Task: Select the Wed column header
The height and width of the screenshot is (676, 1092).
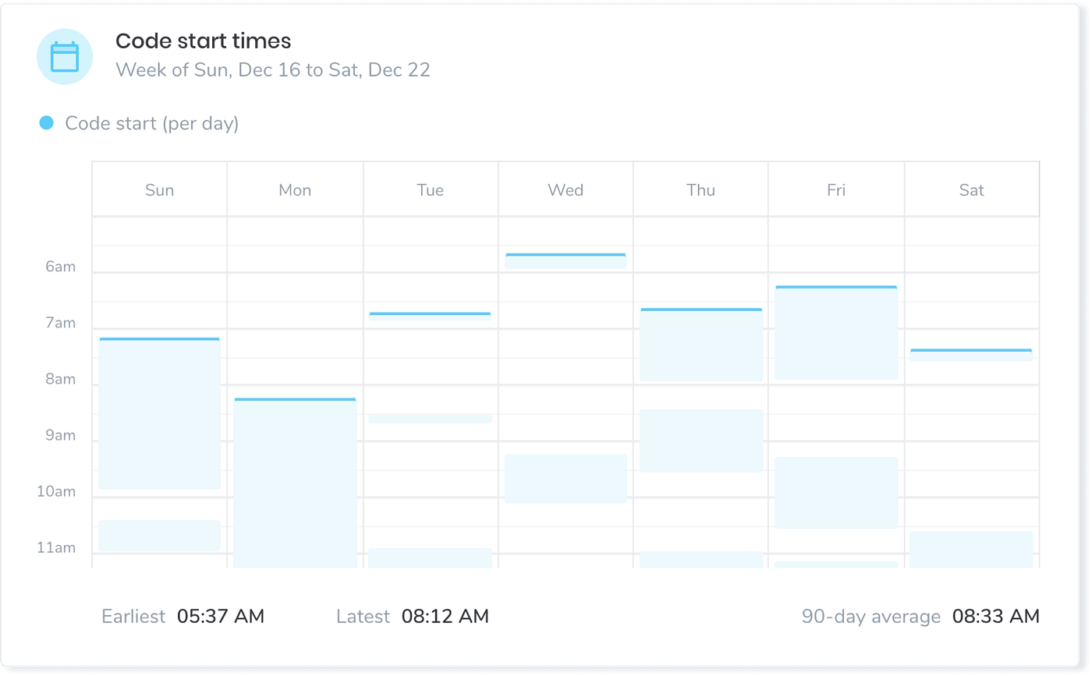Action: coord(565,189)
